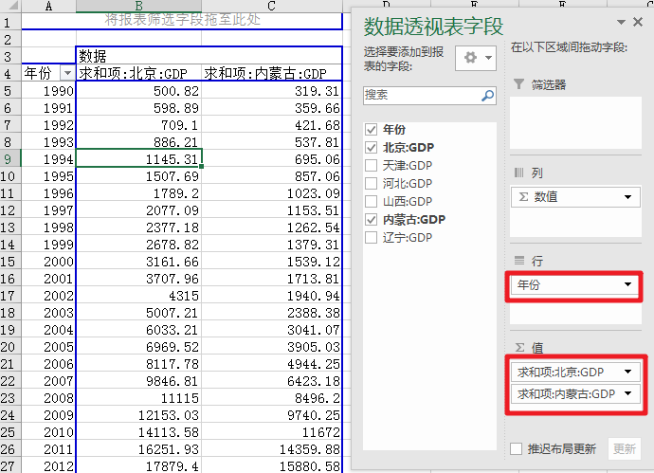Select row 9 header

click(10, 159)
